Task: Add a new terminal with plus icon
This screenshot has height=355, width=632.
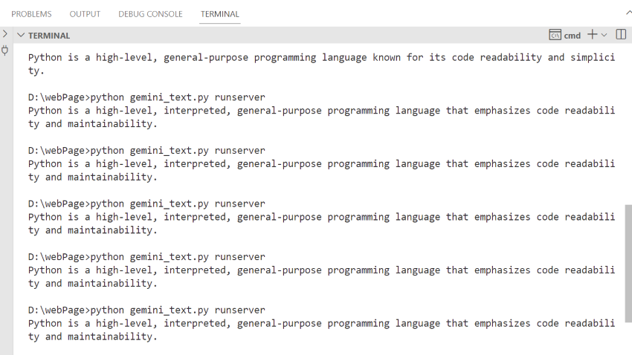Action: tap(593, 35)
